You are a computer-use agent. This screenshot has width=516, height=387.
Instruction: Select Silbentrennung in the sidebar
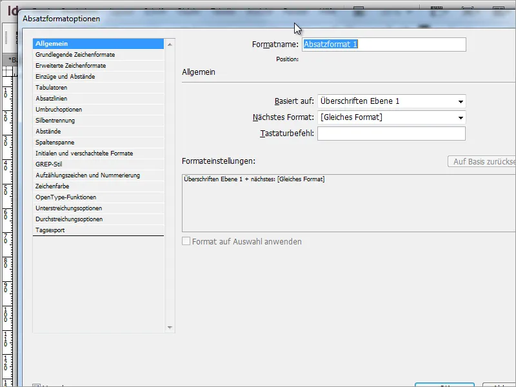(98, 121)
